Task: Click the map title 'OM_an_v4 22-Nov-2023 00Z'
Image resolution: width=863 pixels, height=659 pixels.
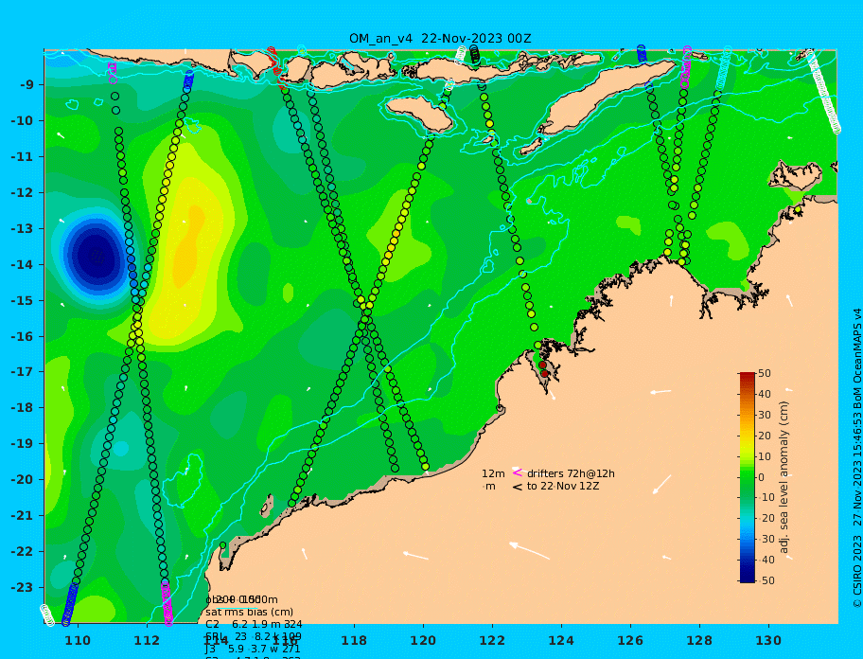Action: coord(440,39)
